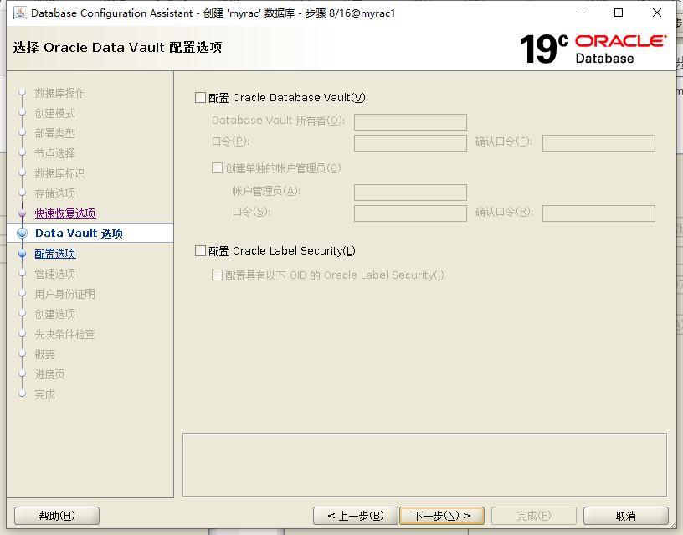683x535 pixels.
Task: Enable 配置 Oracle Label Security checkbox
Action: coord(200,251)
